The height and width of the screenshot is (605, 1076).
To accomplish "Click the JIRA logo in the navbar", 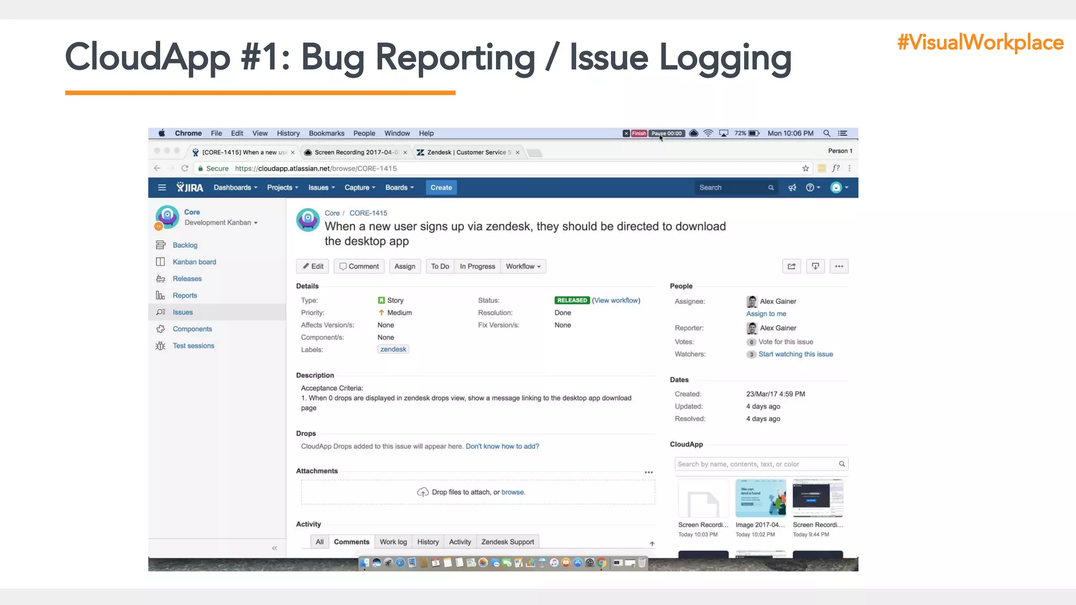I will point(190,187).
